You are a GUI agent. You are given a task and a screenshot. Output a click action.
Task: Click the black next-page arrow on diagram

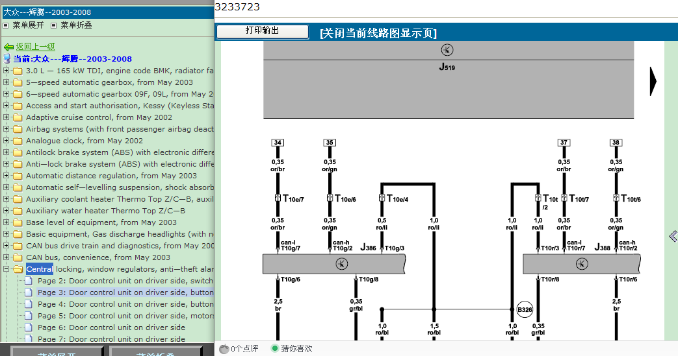click(653, 81)
